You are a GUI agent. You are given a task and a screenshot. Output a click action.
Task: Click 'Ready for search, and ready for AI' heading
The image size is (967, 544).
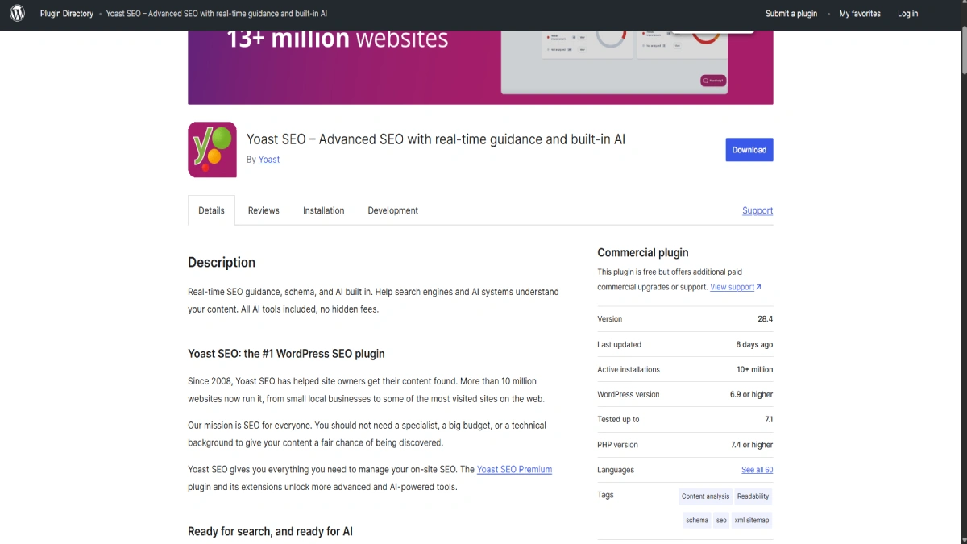(x=270, y=531)
